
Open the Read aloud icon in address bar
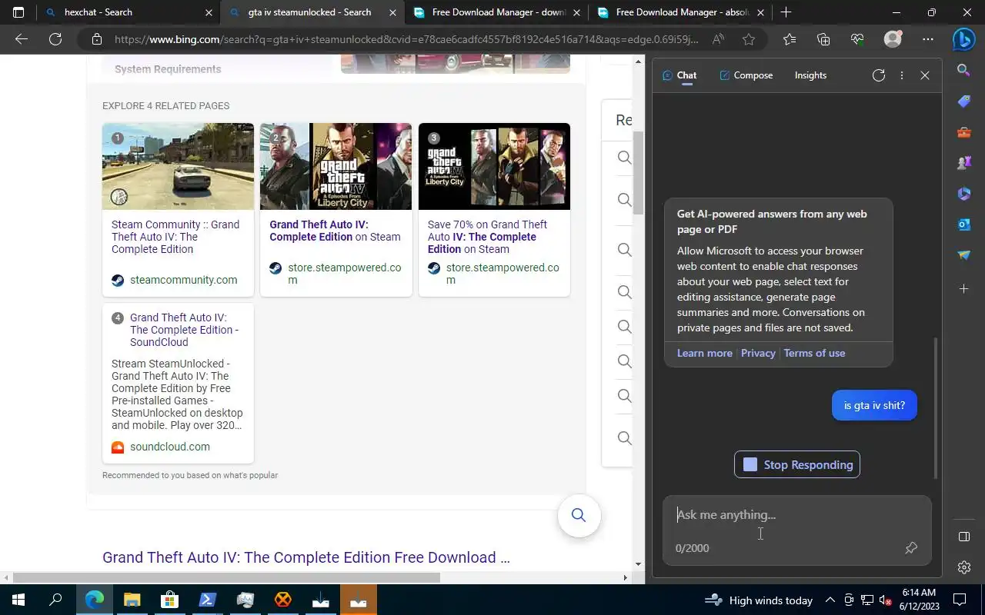718,39
